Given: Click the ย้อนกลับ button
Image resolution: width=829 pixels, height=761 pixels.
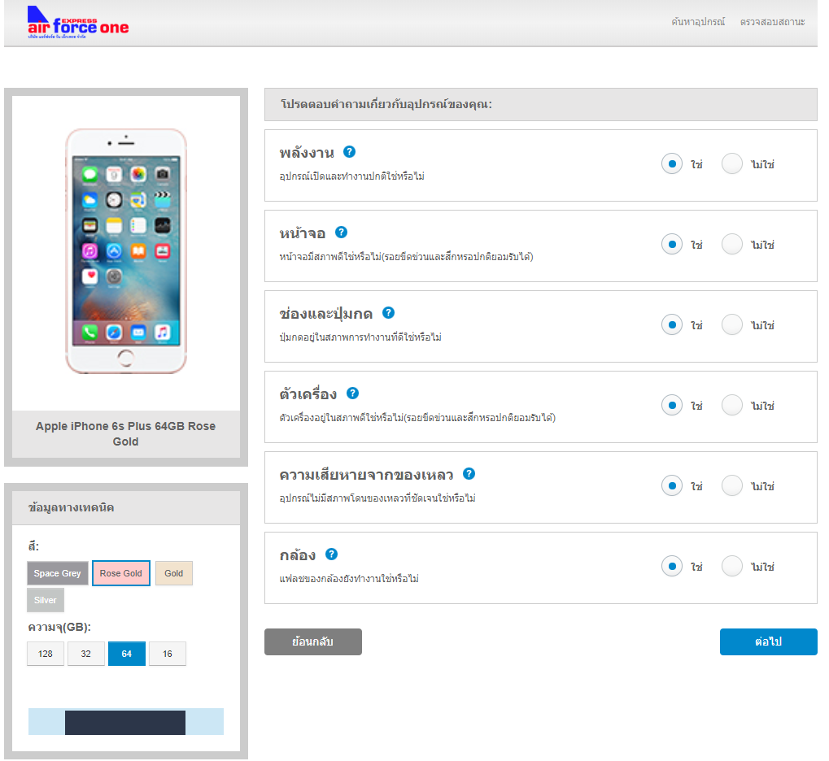Looking at the screenshot, I should (313, 641).
